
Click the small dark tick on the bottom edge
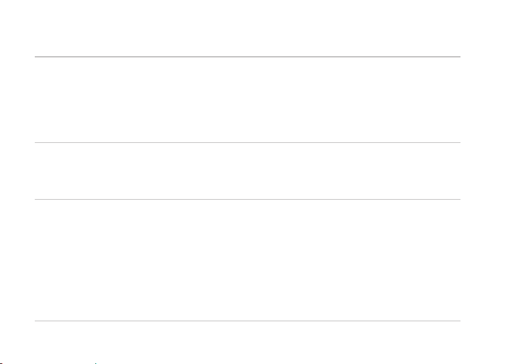95,363
